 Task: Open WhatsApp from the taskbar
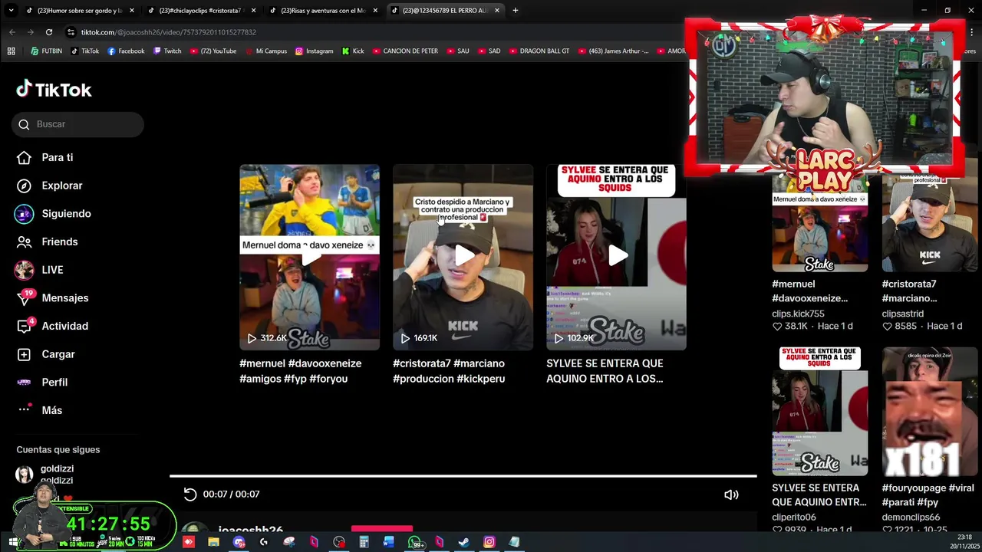(415, 543)
